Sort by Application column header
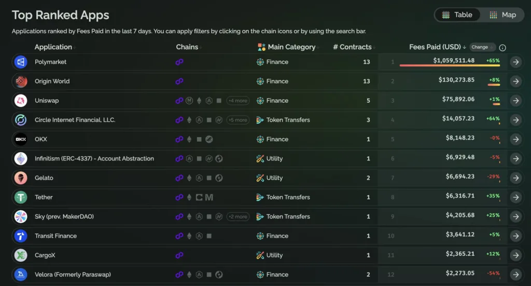531x286 pixels. [53, 47]
